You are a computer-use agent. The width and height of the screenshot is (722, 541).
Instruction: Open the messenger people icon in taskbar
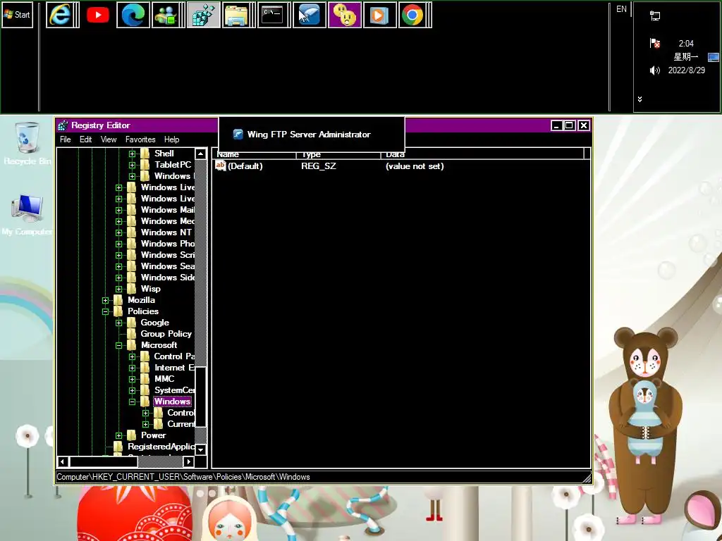166,15
